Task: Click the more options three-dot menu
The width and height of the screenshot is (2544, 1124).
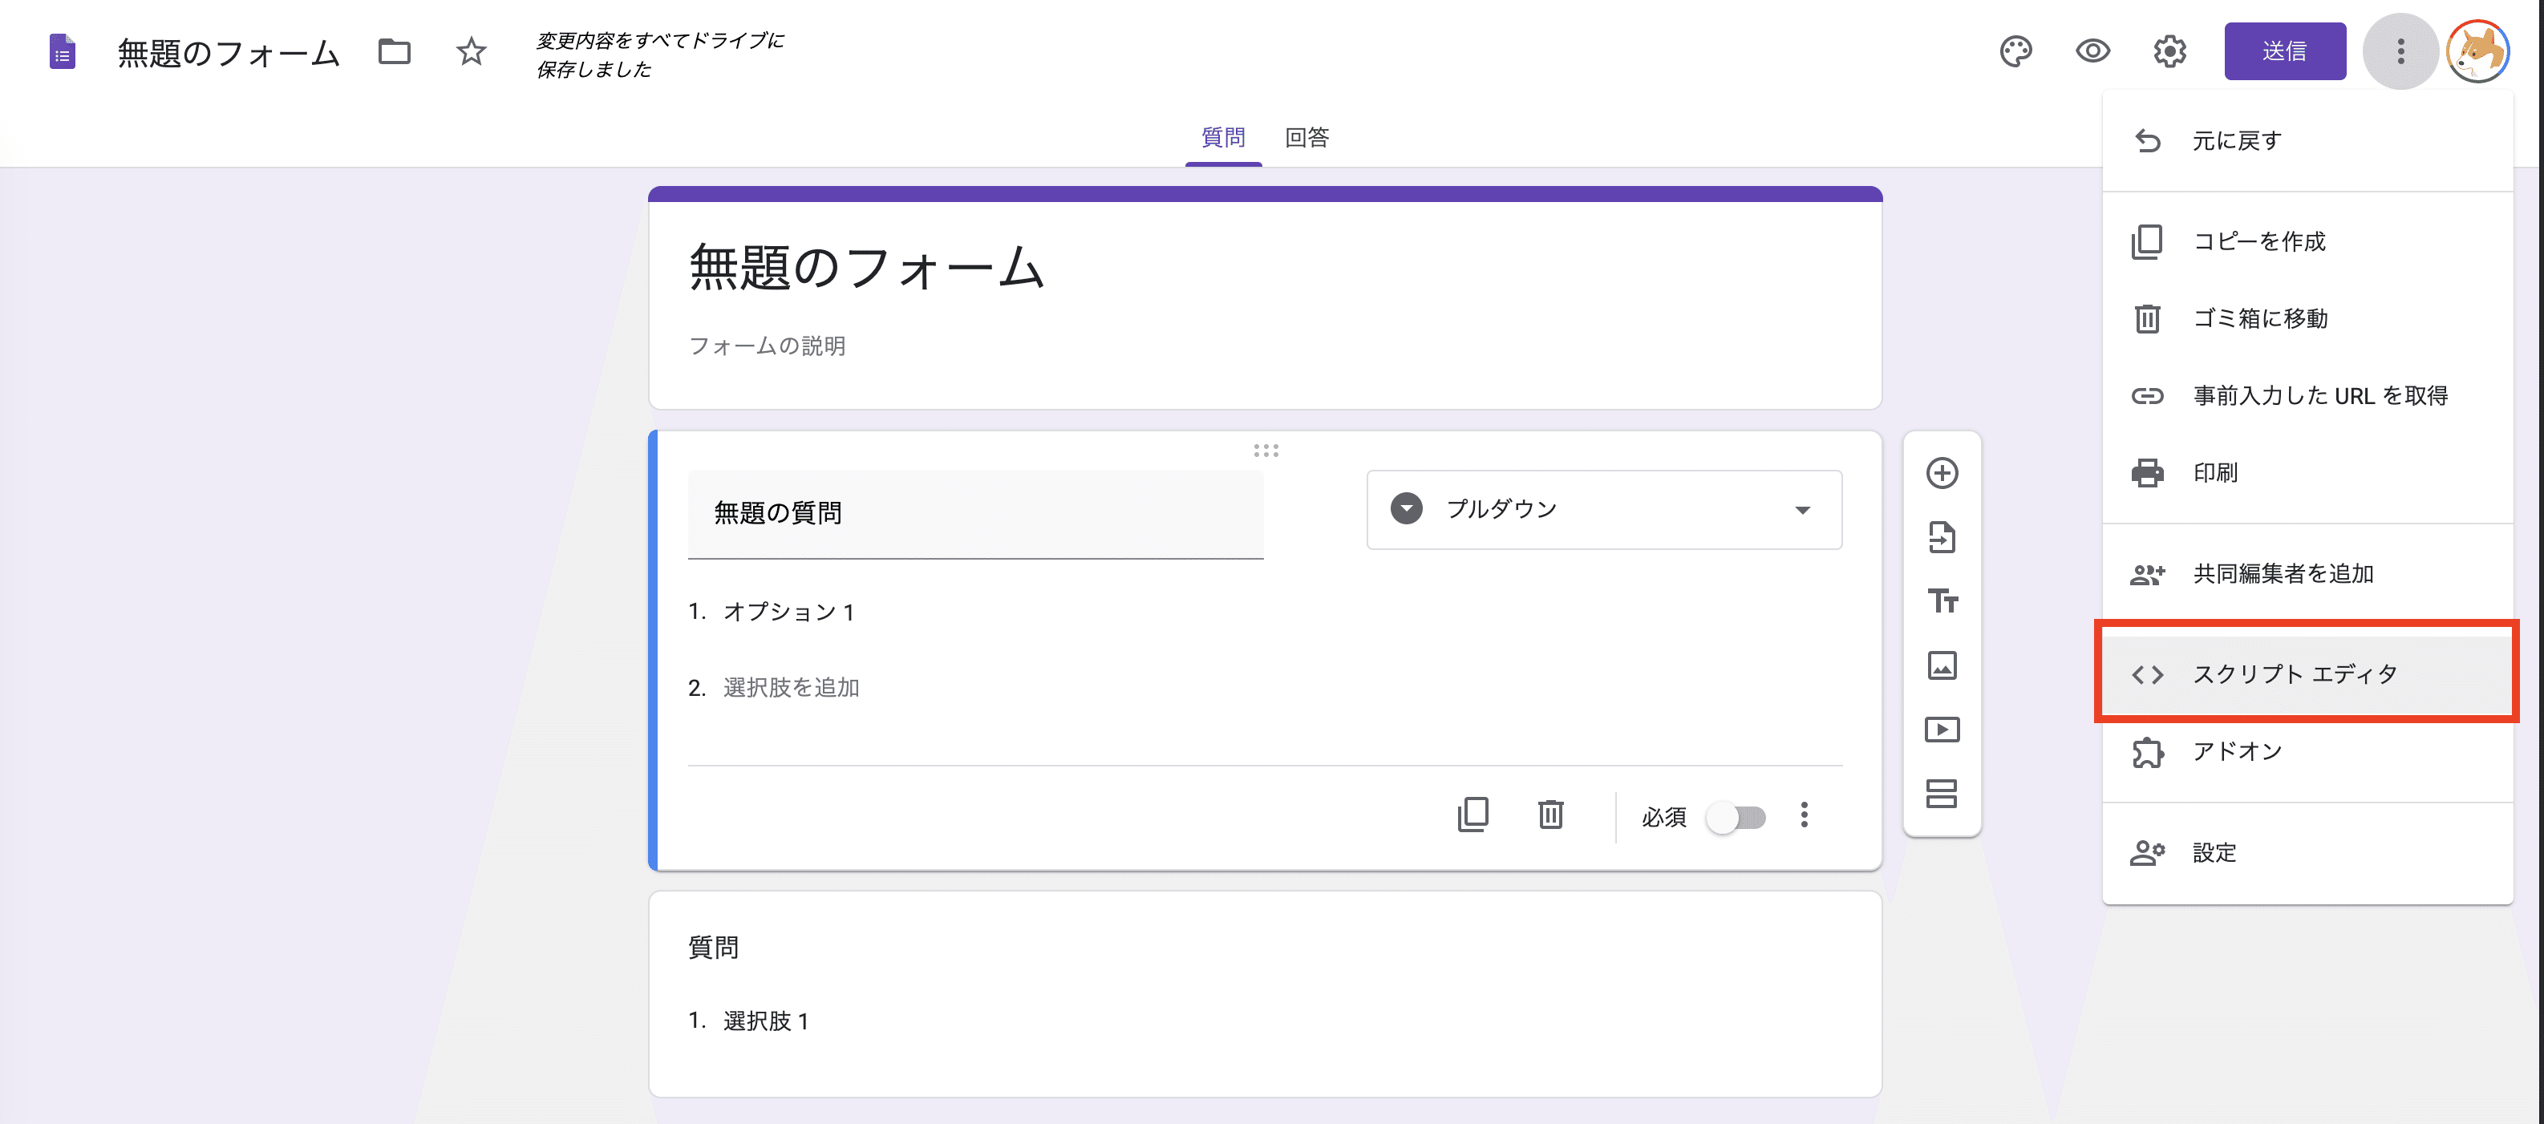Action: click(2398, 51)
